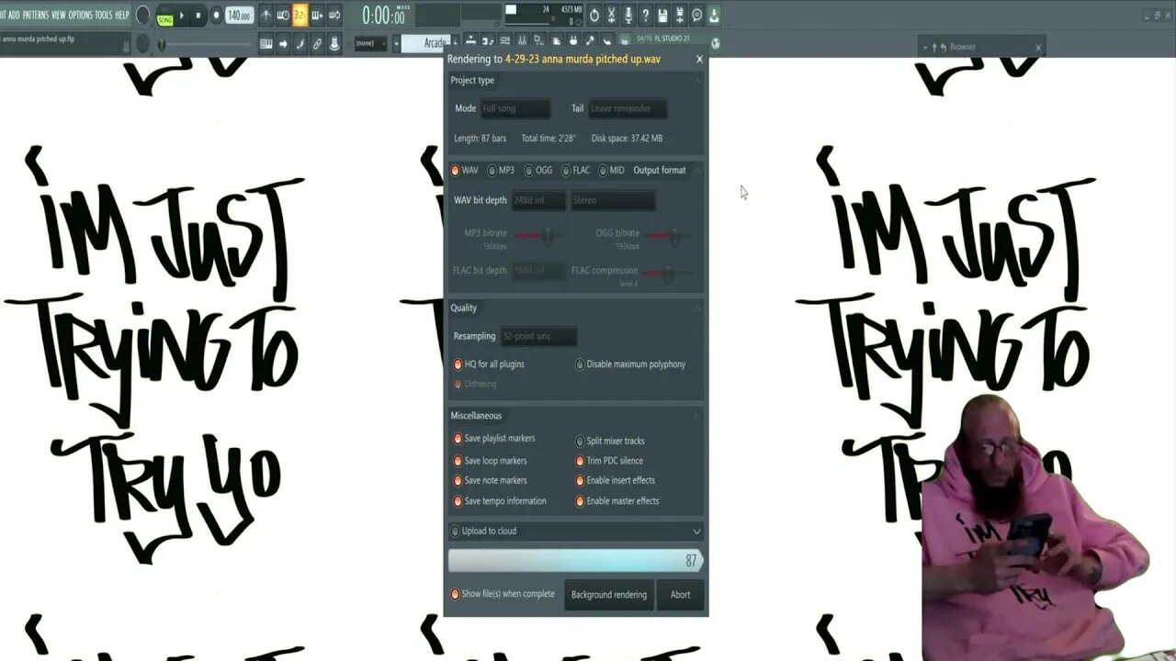Select the OGG output format

[x=539, y=171]
